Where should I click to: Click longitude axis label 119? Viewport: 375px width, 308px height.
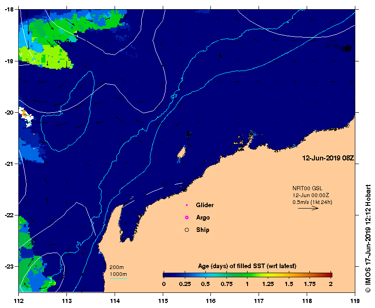(355, 301)
